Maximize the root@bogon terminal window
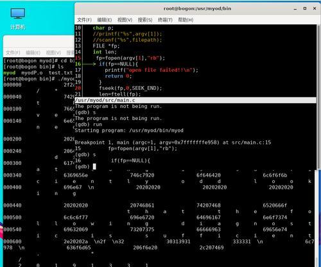321x267 pixels. [305, 8]
